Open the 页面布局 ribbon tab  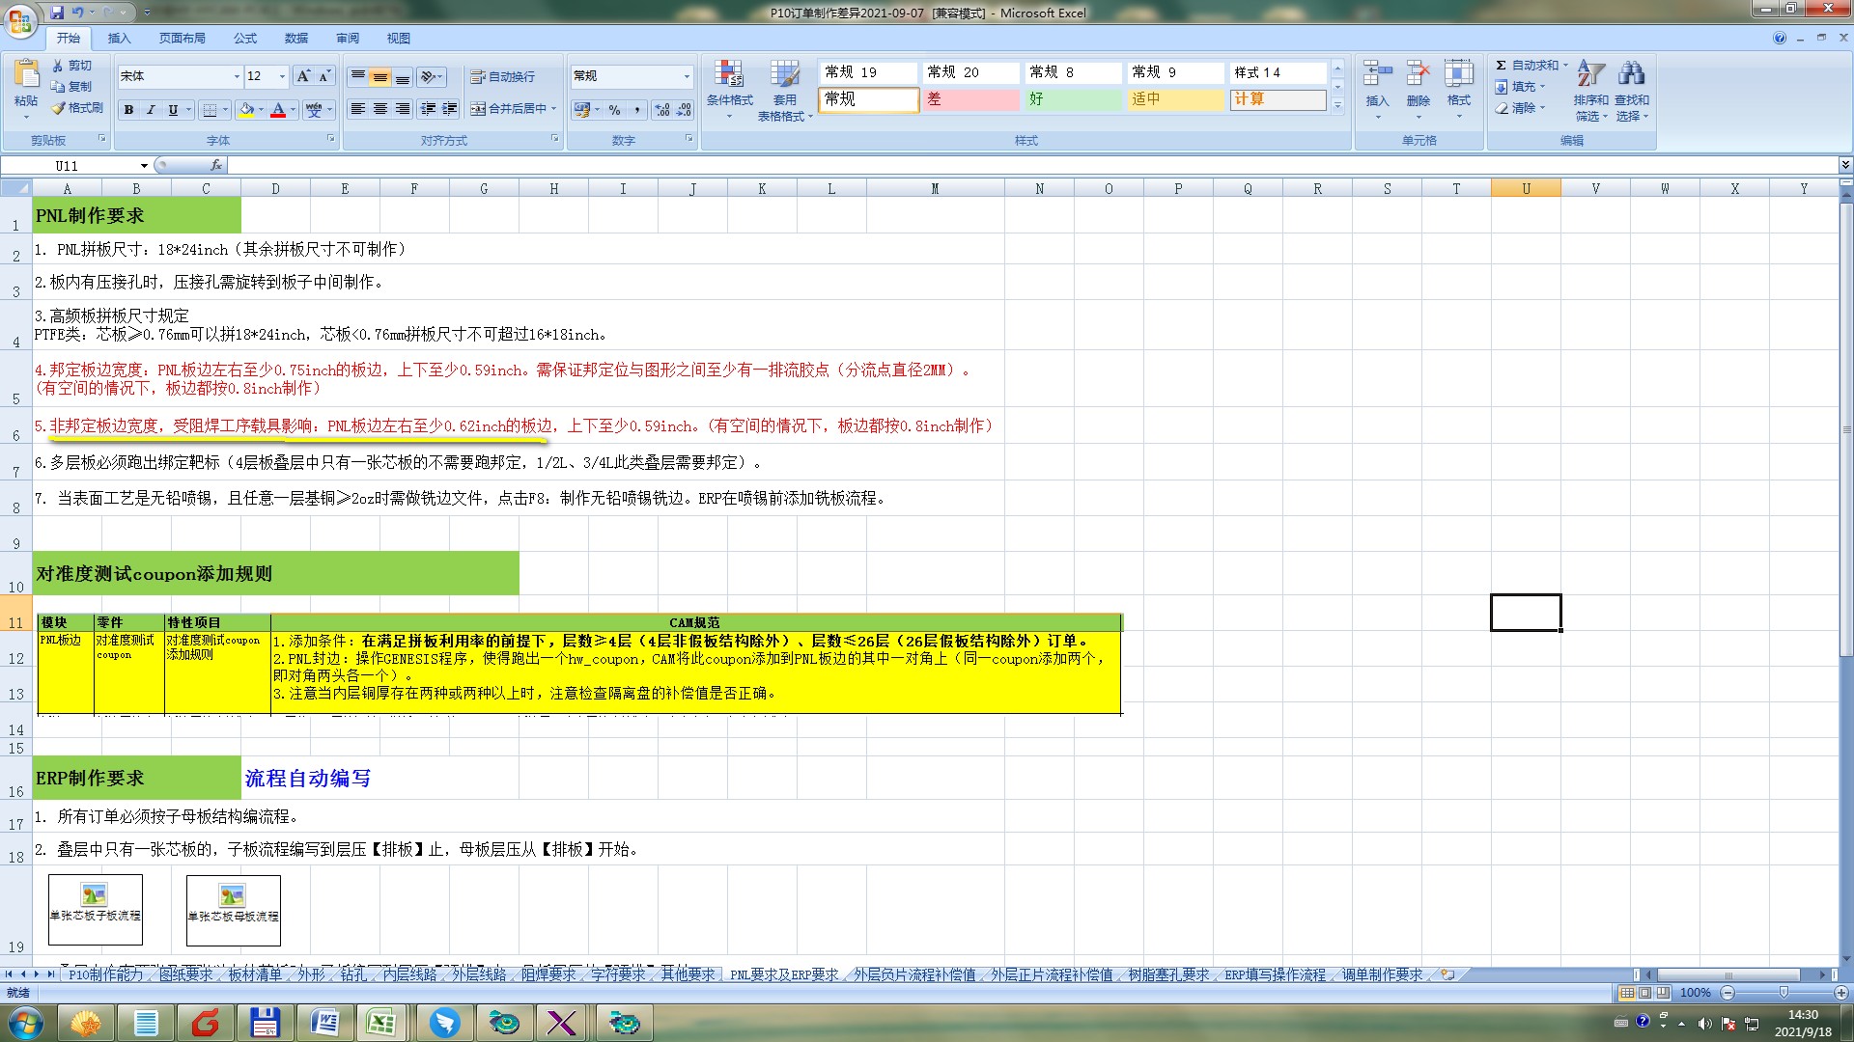[x=182, y=39]
